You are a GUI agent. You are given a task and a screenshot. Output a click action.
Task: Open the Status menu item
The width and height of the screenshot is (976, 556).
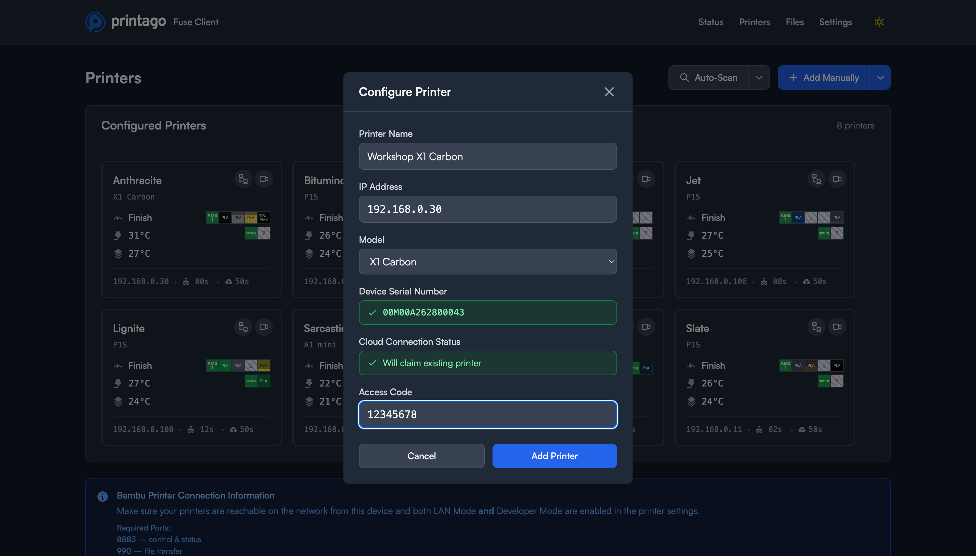coord(710,22)
